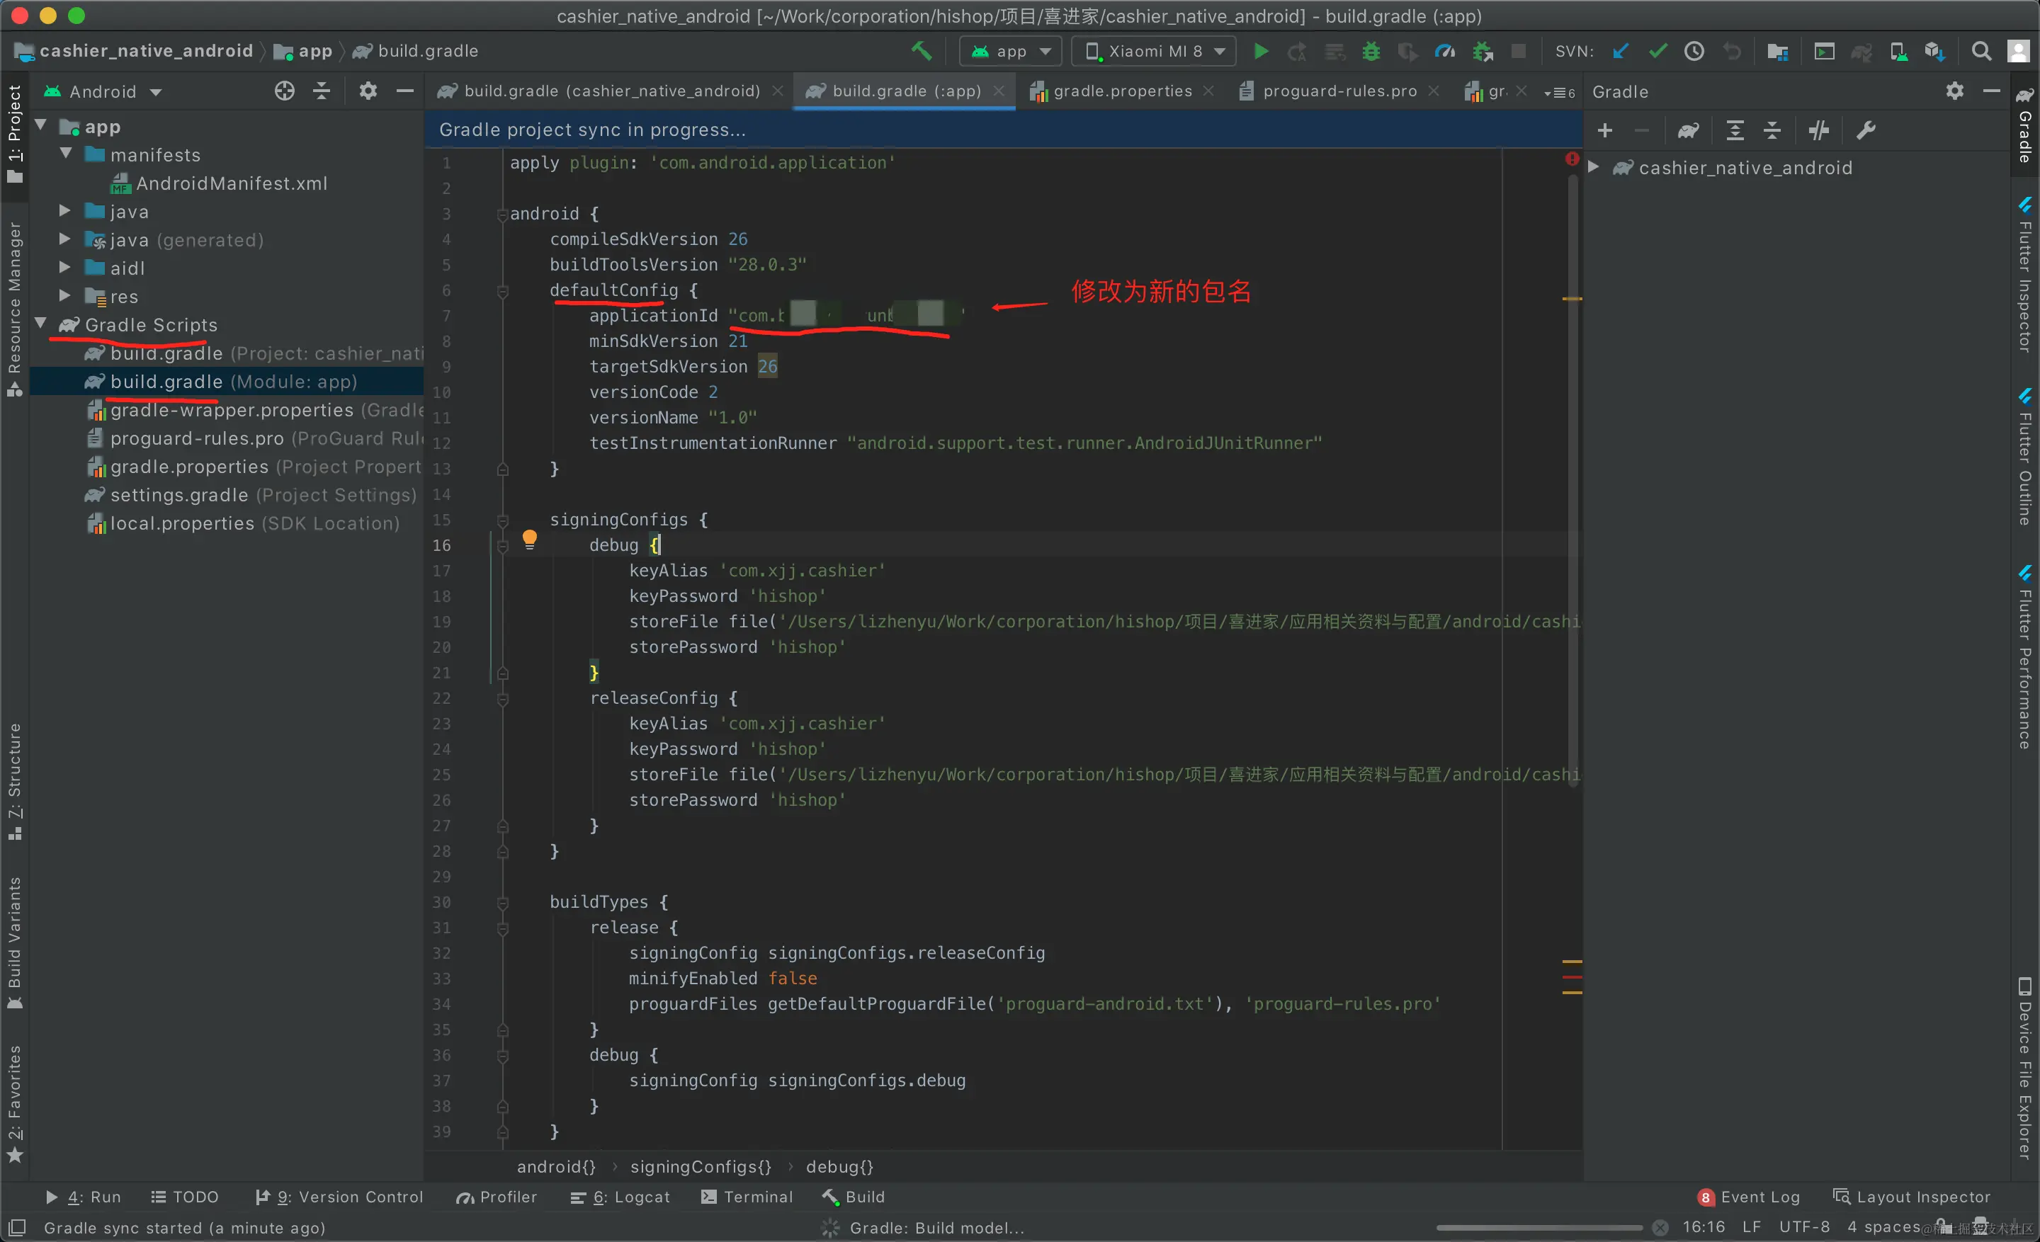The image size is (2040, 1242).
Task: Open the Xiaomi MI 8 device dropdown
Action: point(1155,51)
